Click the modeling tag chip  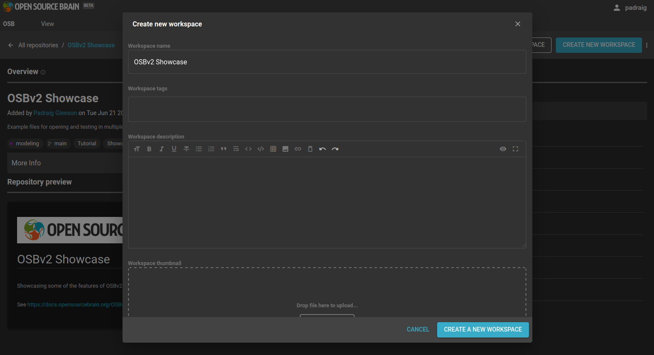(25, 144)
